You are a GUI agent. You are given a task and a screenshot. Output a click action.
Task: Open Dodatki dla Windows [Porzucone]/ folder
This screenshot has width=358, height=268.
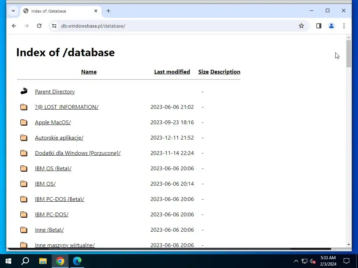[78, 153]
